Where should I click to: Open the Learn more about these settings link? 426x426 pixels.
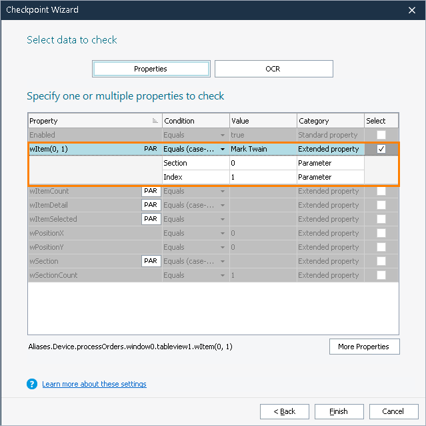(x=94, y=384)
